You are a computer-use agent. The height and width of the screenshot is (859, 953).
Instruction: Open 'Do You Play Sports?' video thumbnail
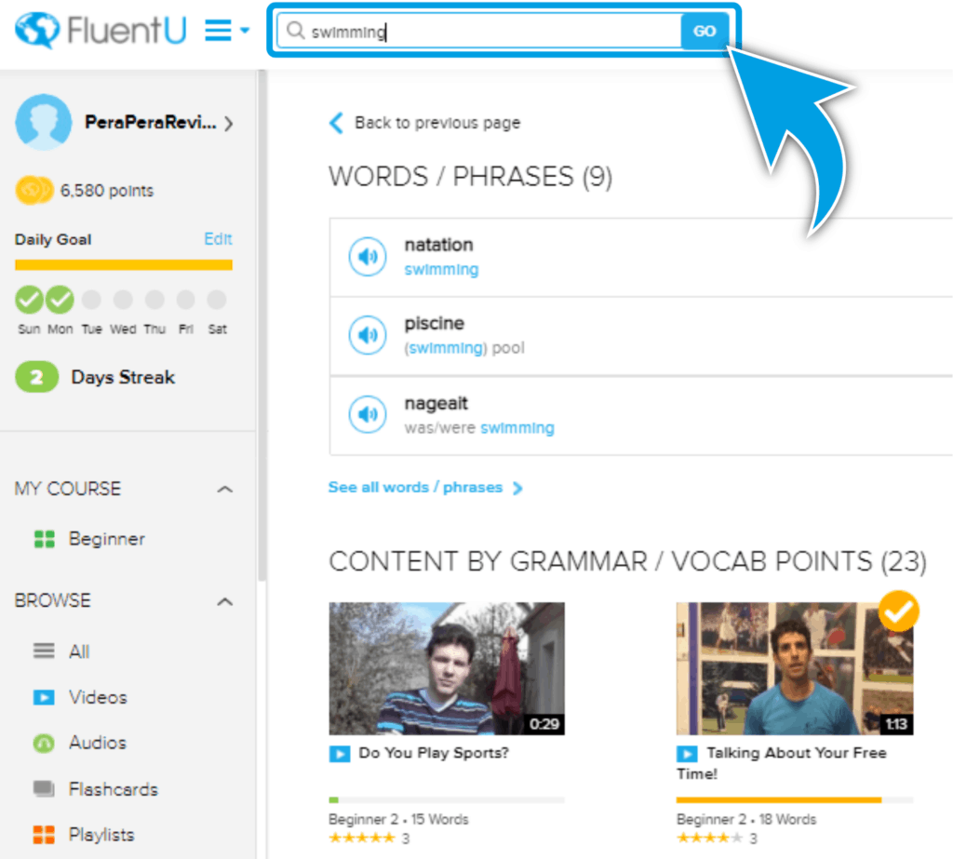tap(447, 669)
